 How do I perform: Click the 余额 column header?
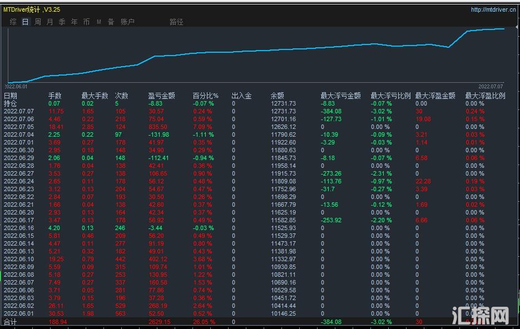click(x=278, y=96)
